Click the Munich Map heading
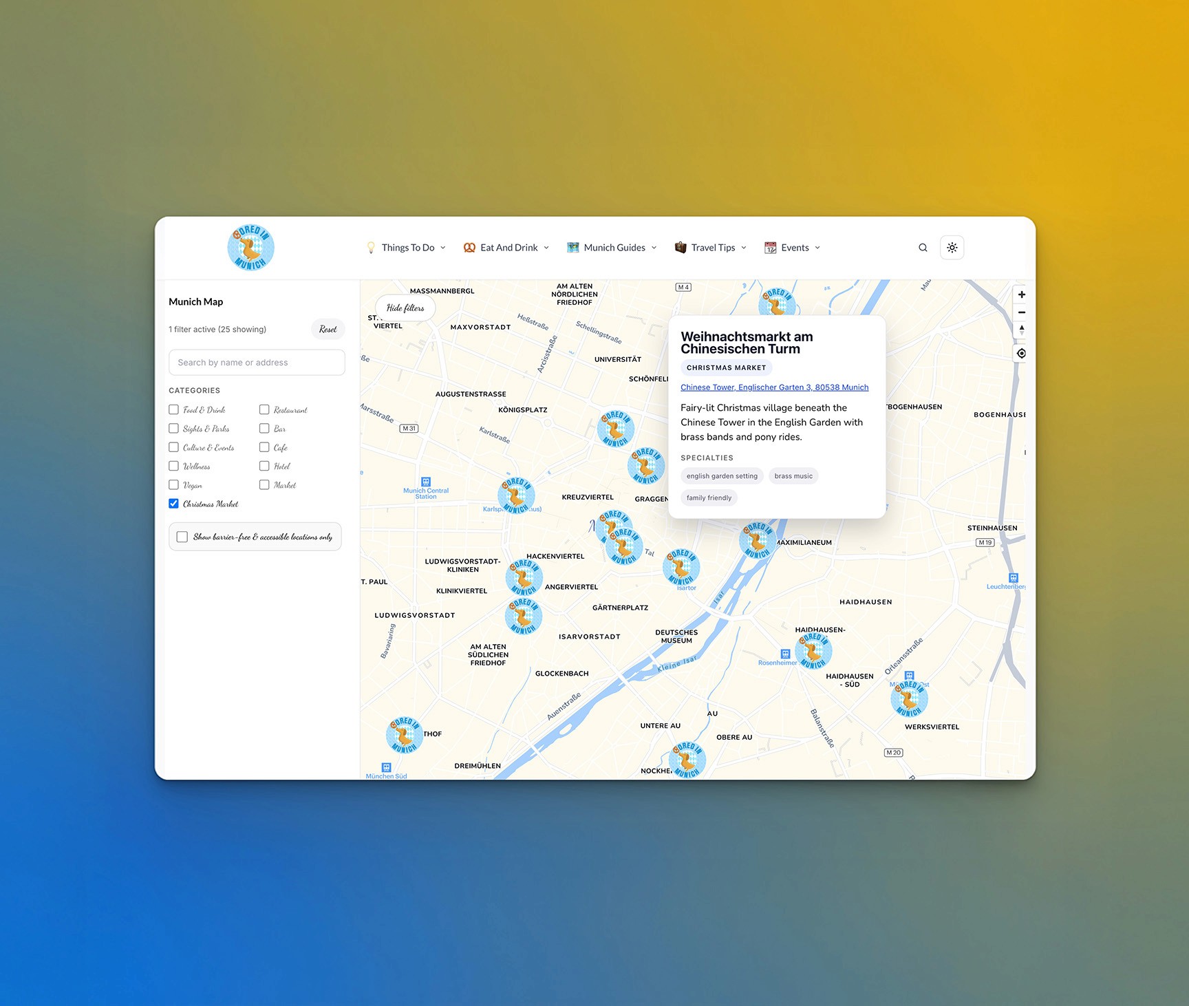The image size is (1189, 1006). 196,301
